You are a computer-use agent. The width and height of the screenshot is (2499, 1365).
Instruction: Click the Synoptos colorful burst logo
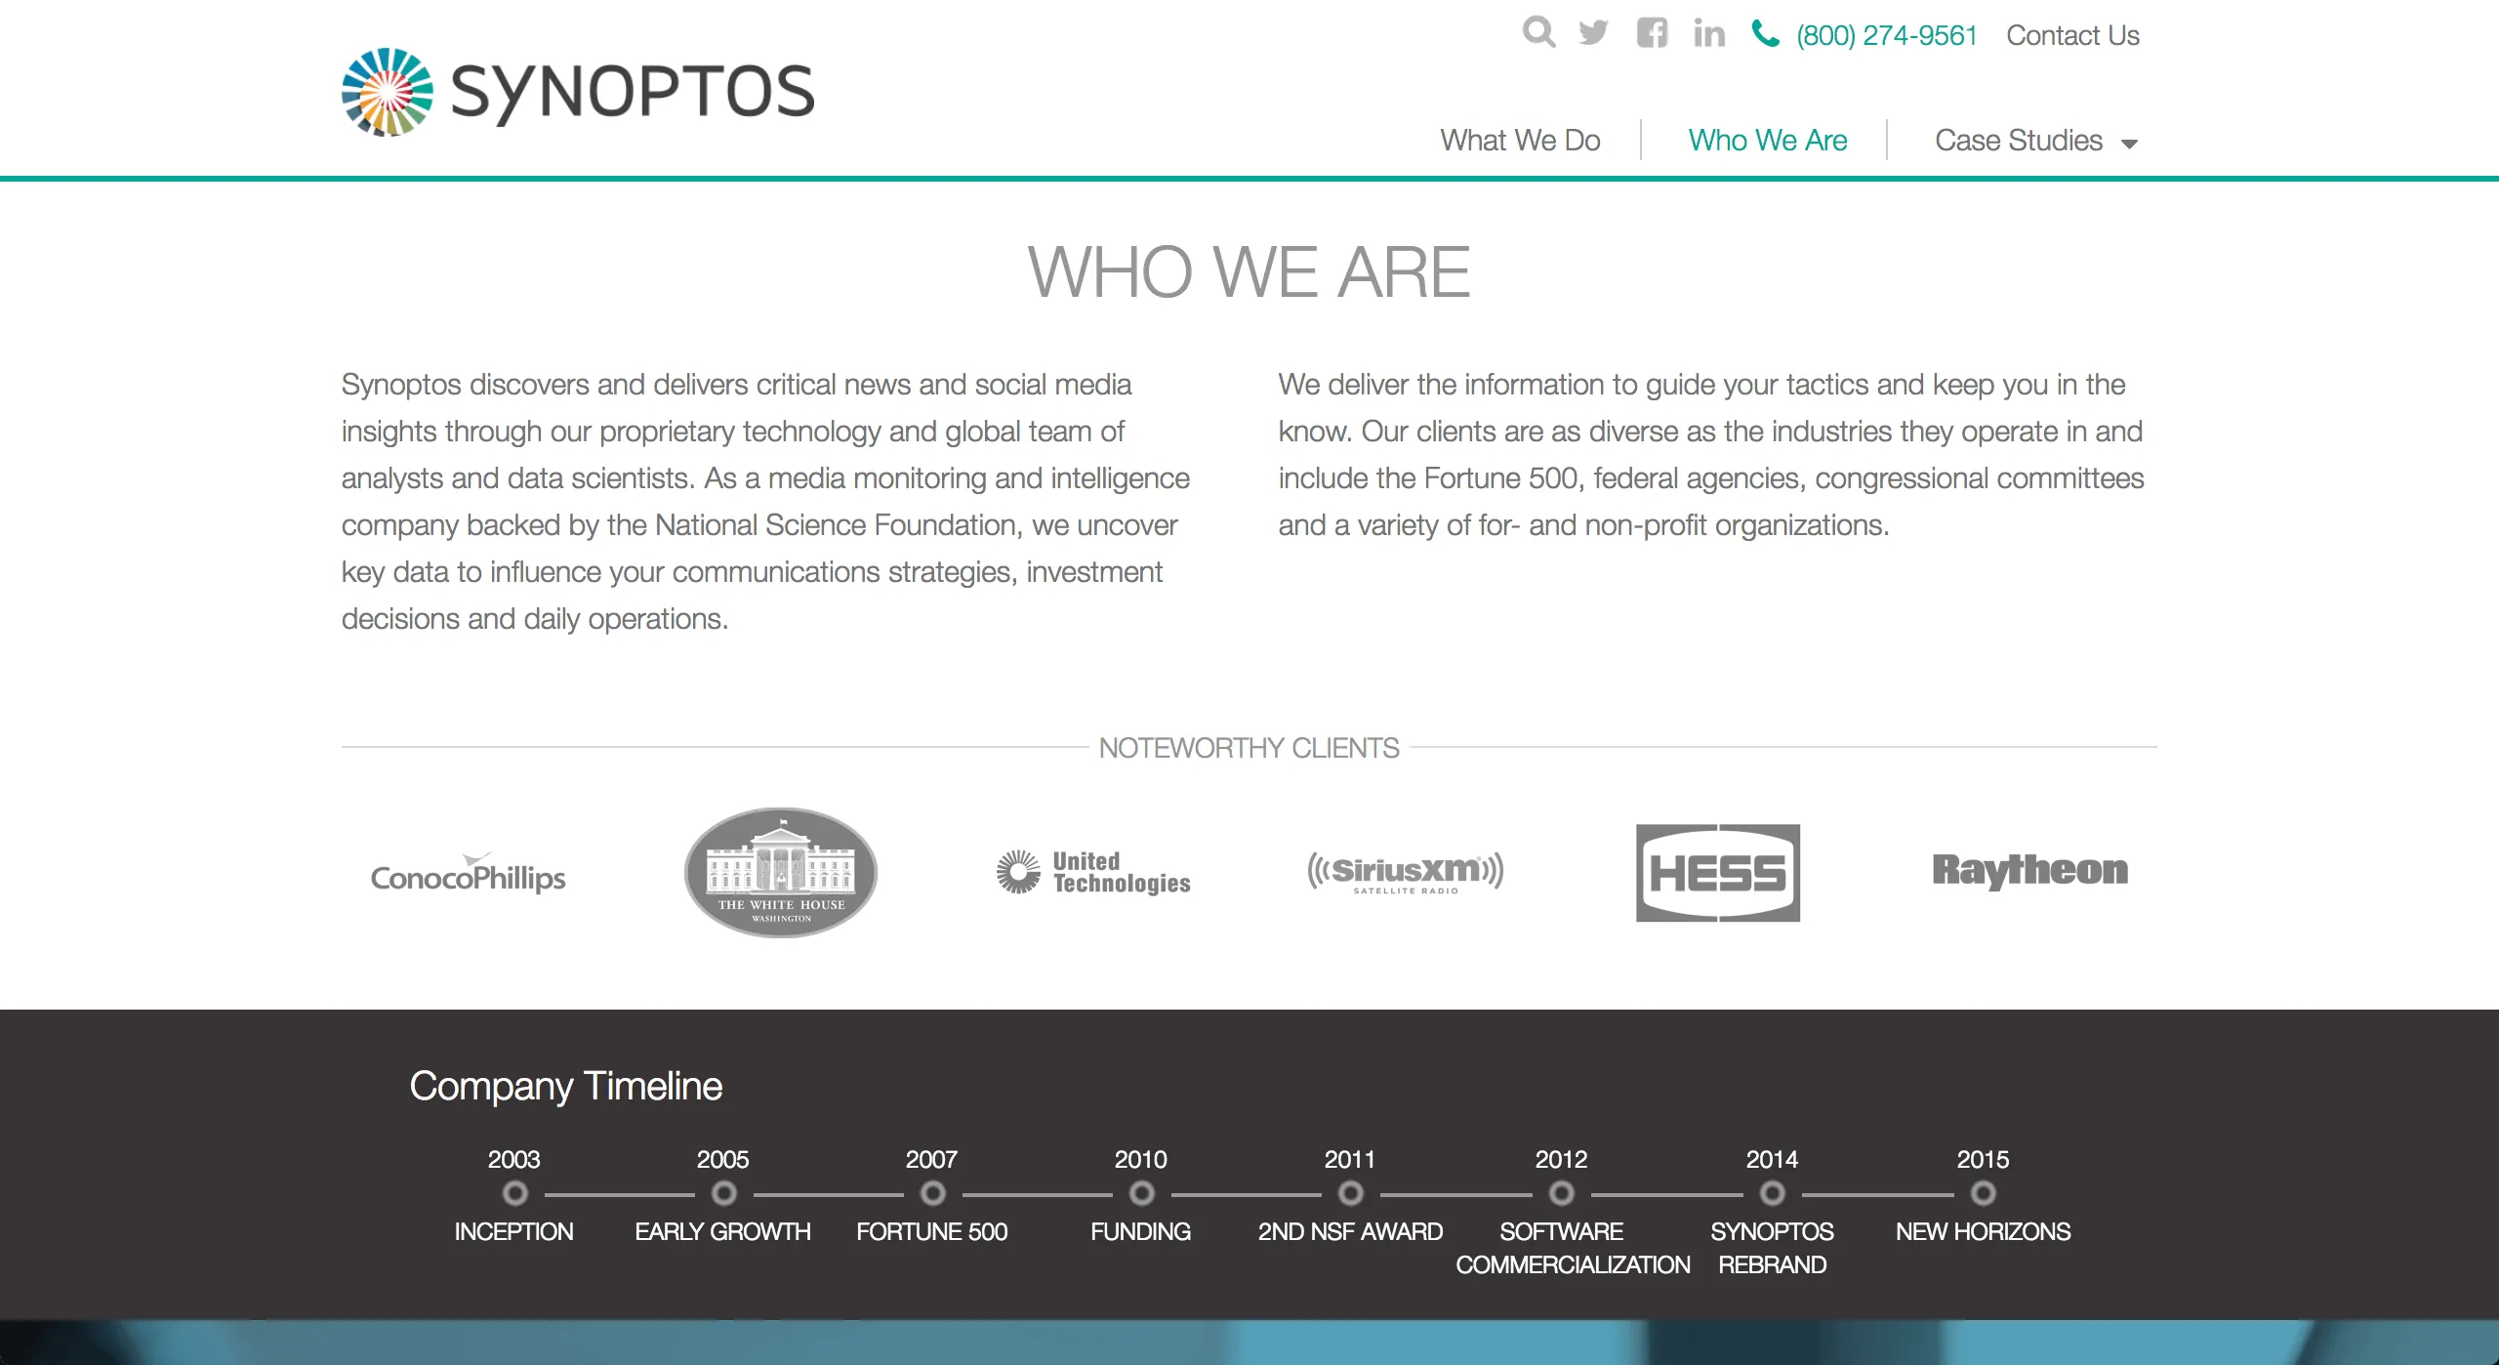(x=388, y=92)
